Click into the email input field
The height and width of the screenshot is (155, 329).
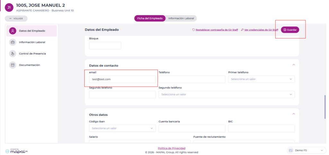click(x=122, y=79)
